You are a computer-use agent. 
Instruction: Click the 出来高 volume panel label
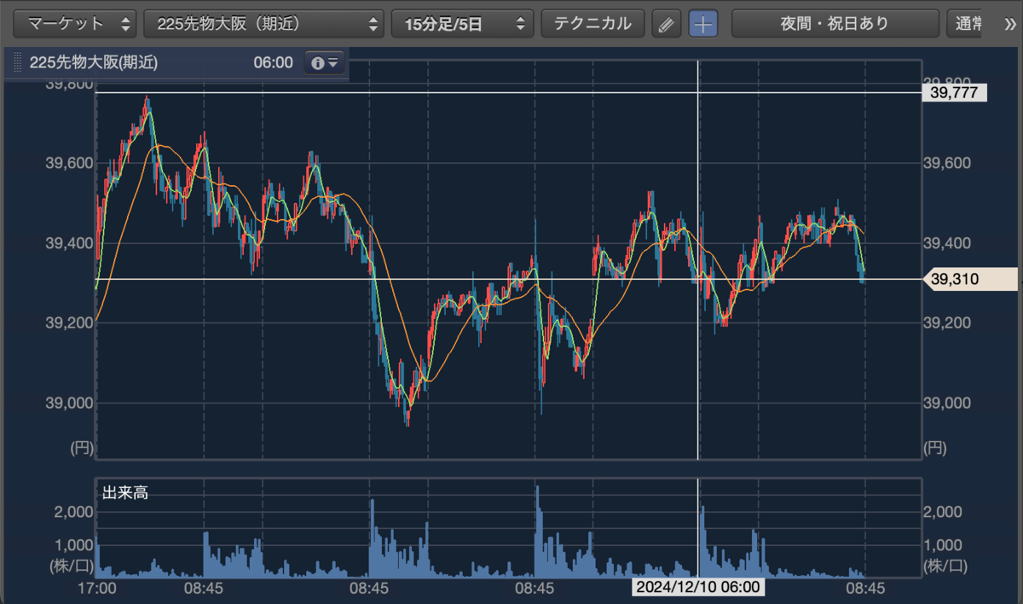tap(124, 492)
